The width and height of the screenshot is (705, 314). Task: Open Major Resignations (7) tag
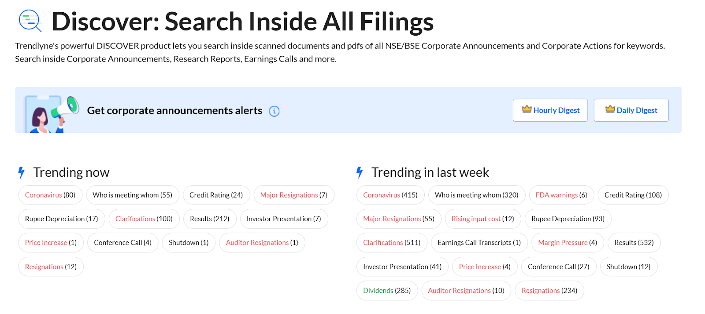coord(294,195)
